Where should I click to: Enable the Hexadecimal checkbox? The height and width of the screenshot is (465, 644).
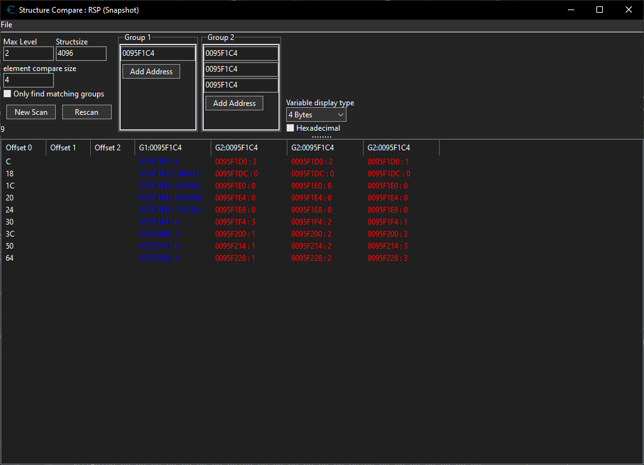(x=290, y=128)
